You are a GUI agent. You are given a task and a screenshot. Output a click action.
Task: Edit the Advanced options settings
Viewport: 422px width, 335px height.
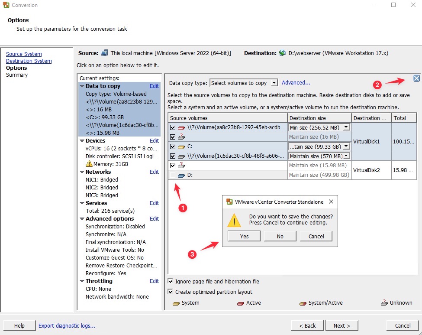(x=154, y=219)
